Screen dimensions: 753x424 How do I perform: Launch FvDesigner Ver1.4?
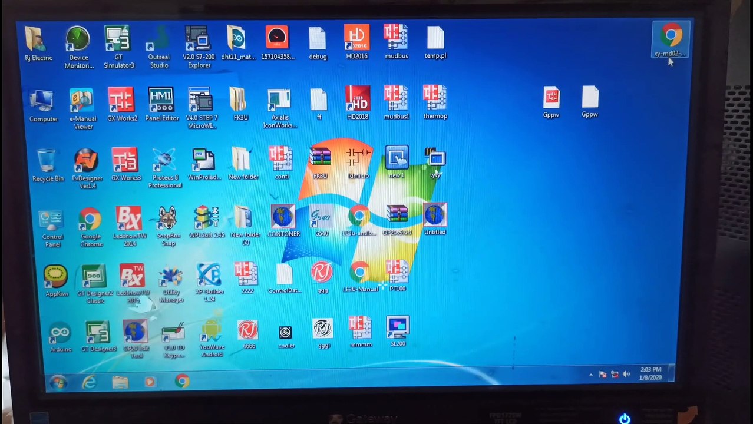(87, 168)
